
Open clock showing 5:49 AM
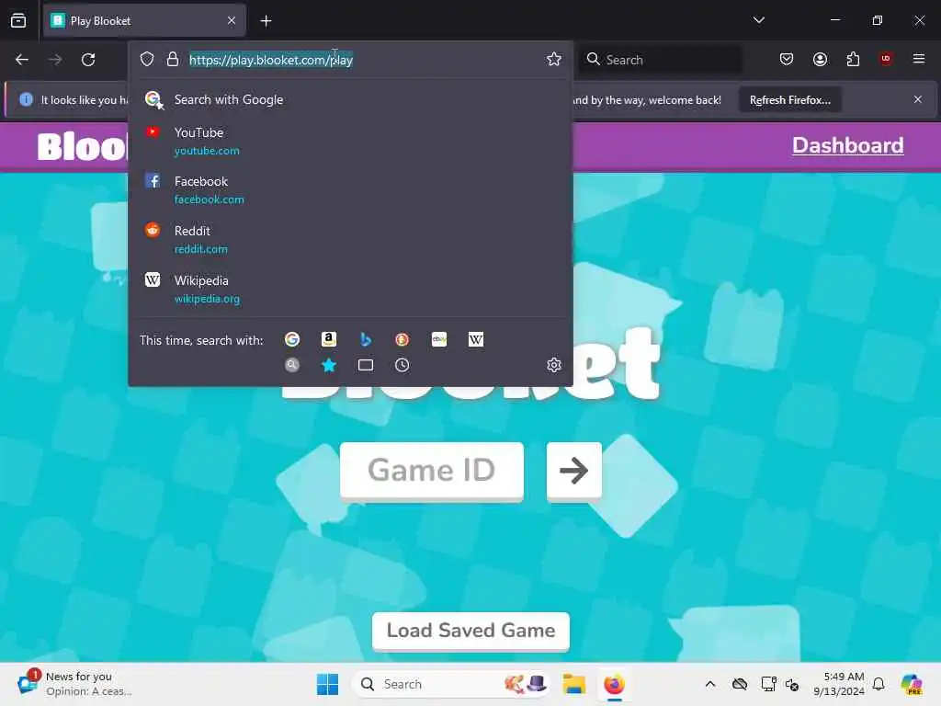(838, 684)
